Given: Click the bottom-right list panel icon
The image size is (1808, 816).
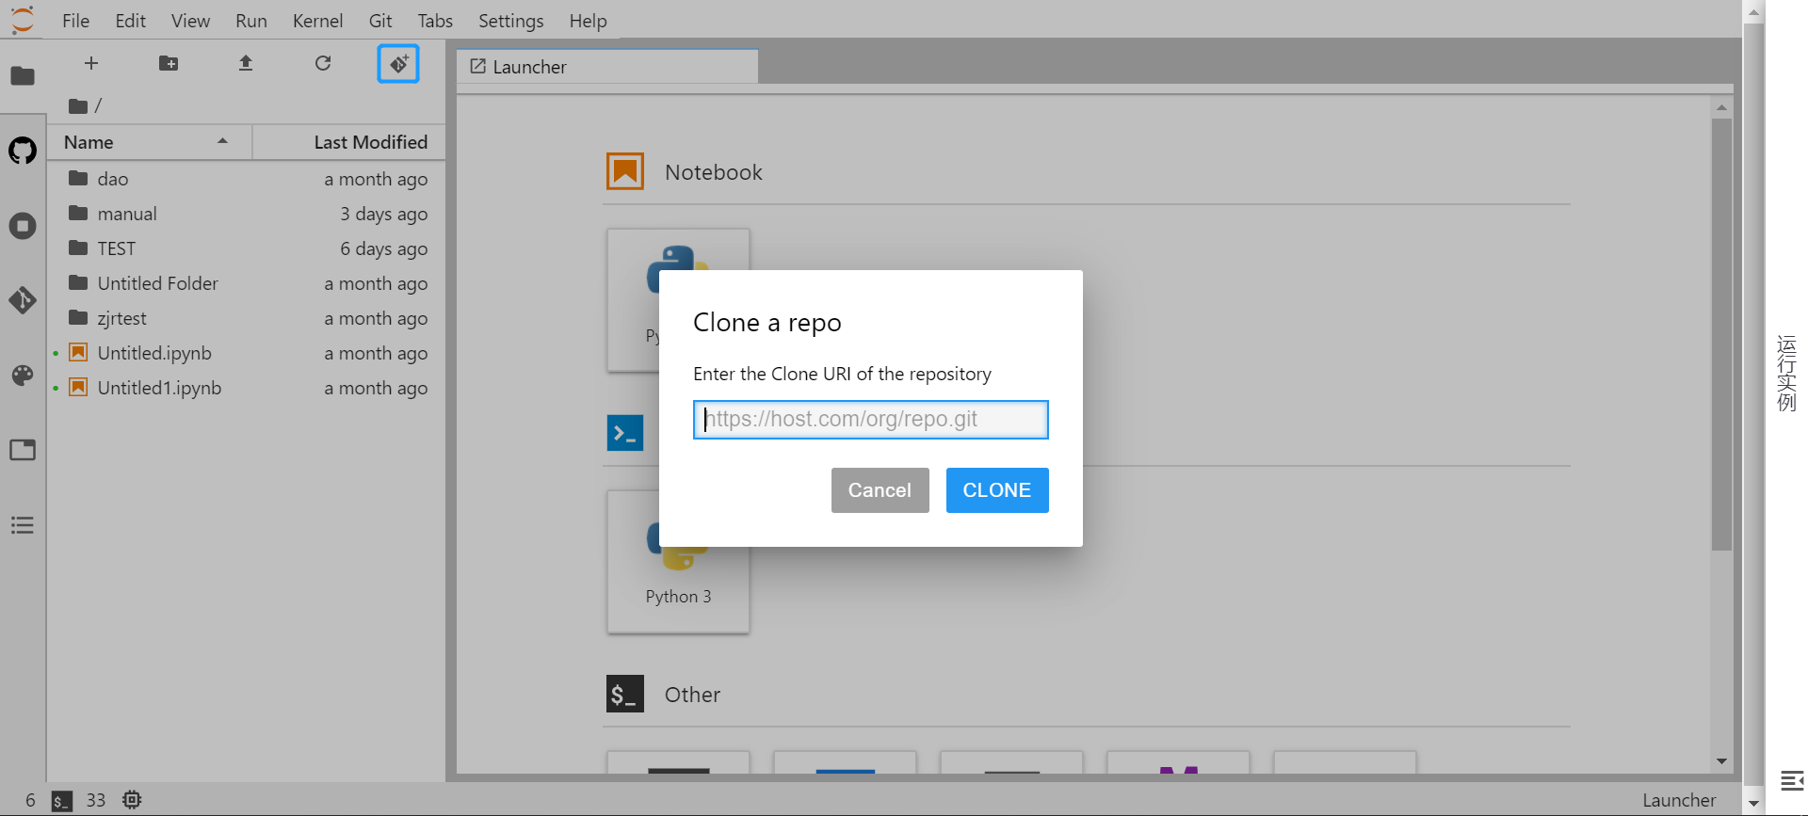Looking at the screenshot, I should (1792, 780).
